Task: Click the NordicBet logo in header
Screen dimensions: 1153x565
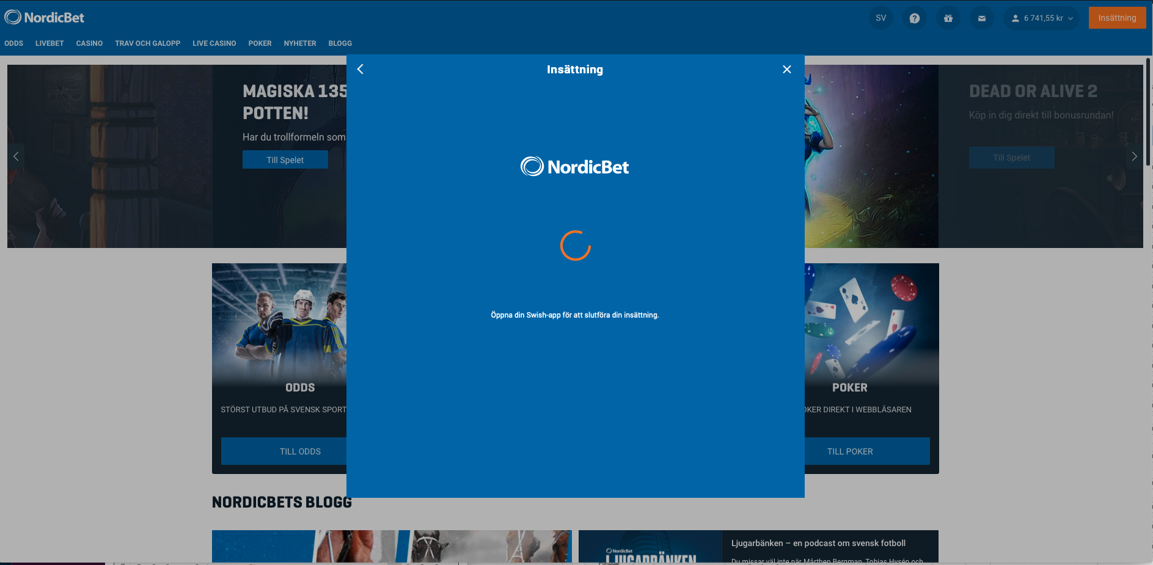Action: tap(45, 18)
